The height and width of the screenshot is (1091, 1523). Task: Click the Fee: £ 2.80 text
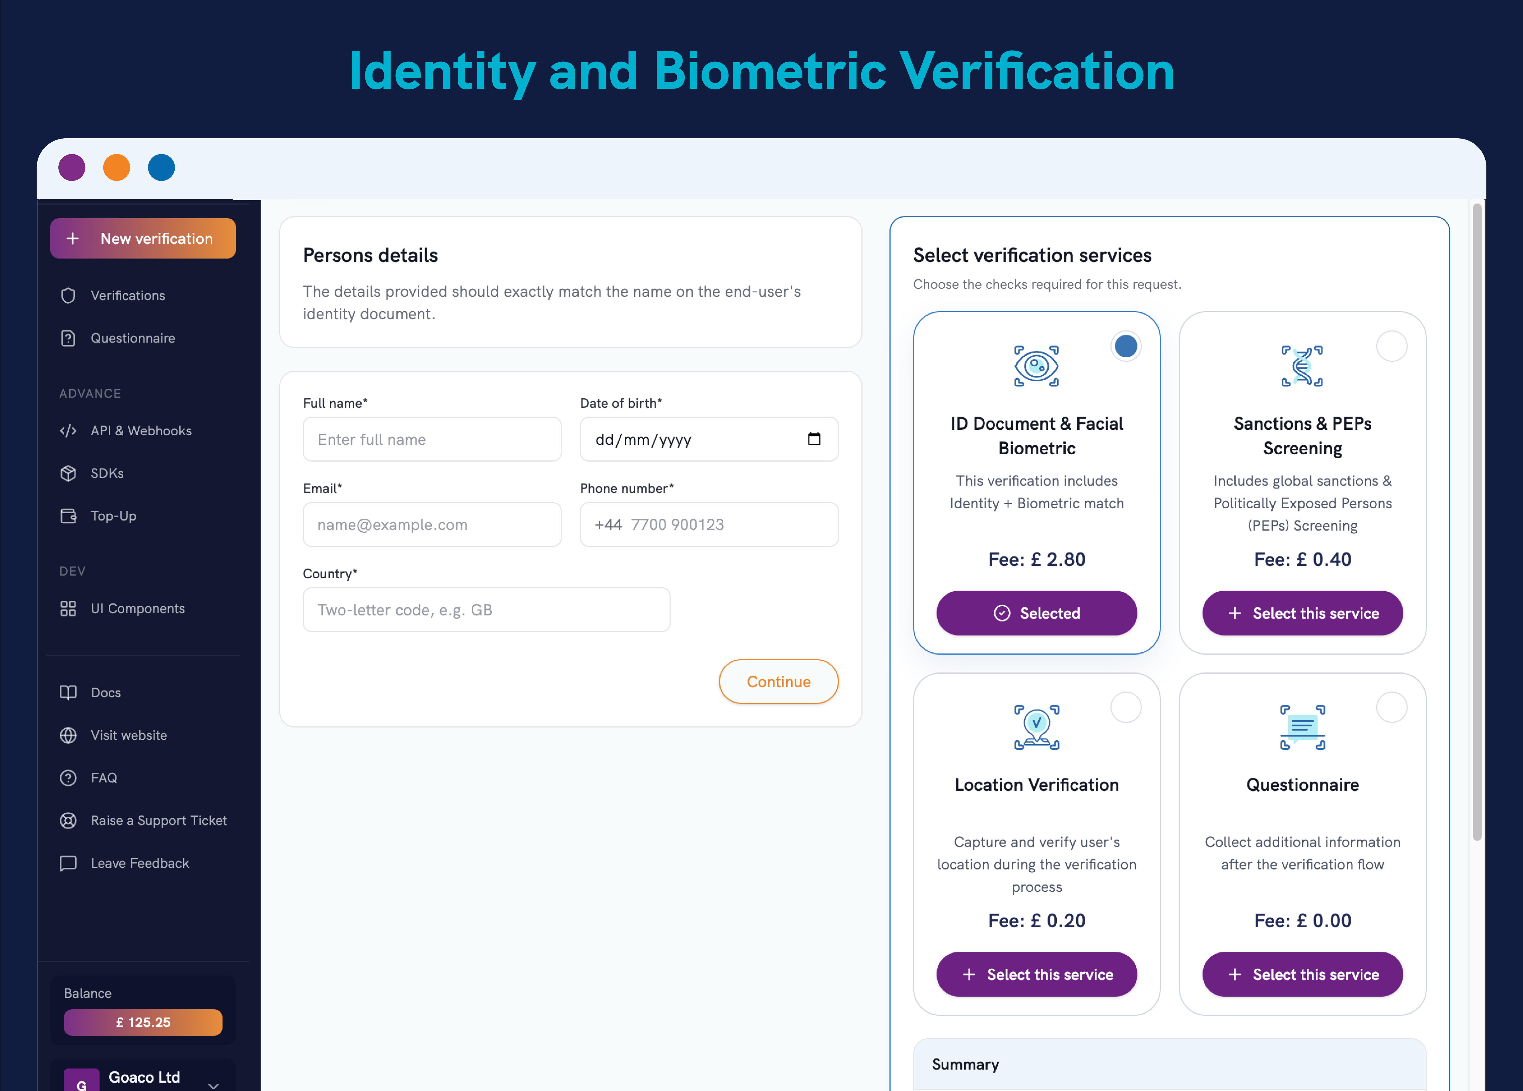point(1036,559)
